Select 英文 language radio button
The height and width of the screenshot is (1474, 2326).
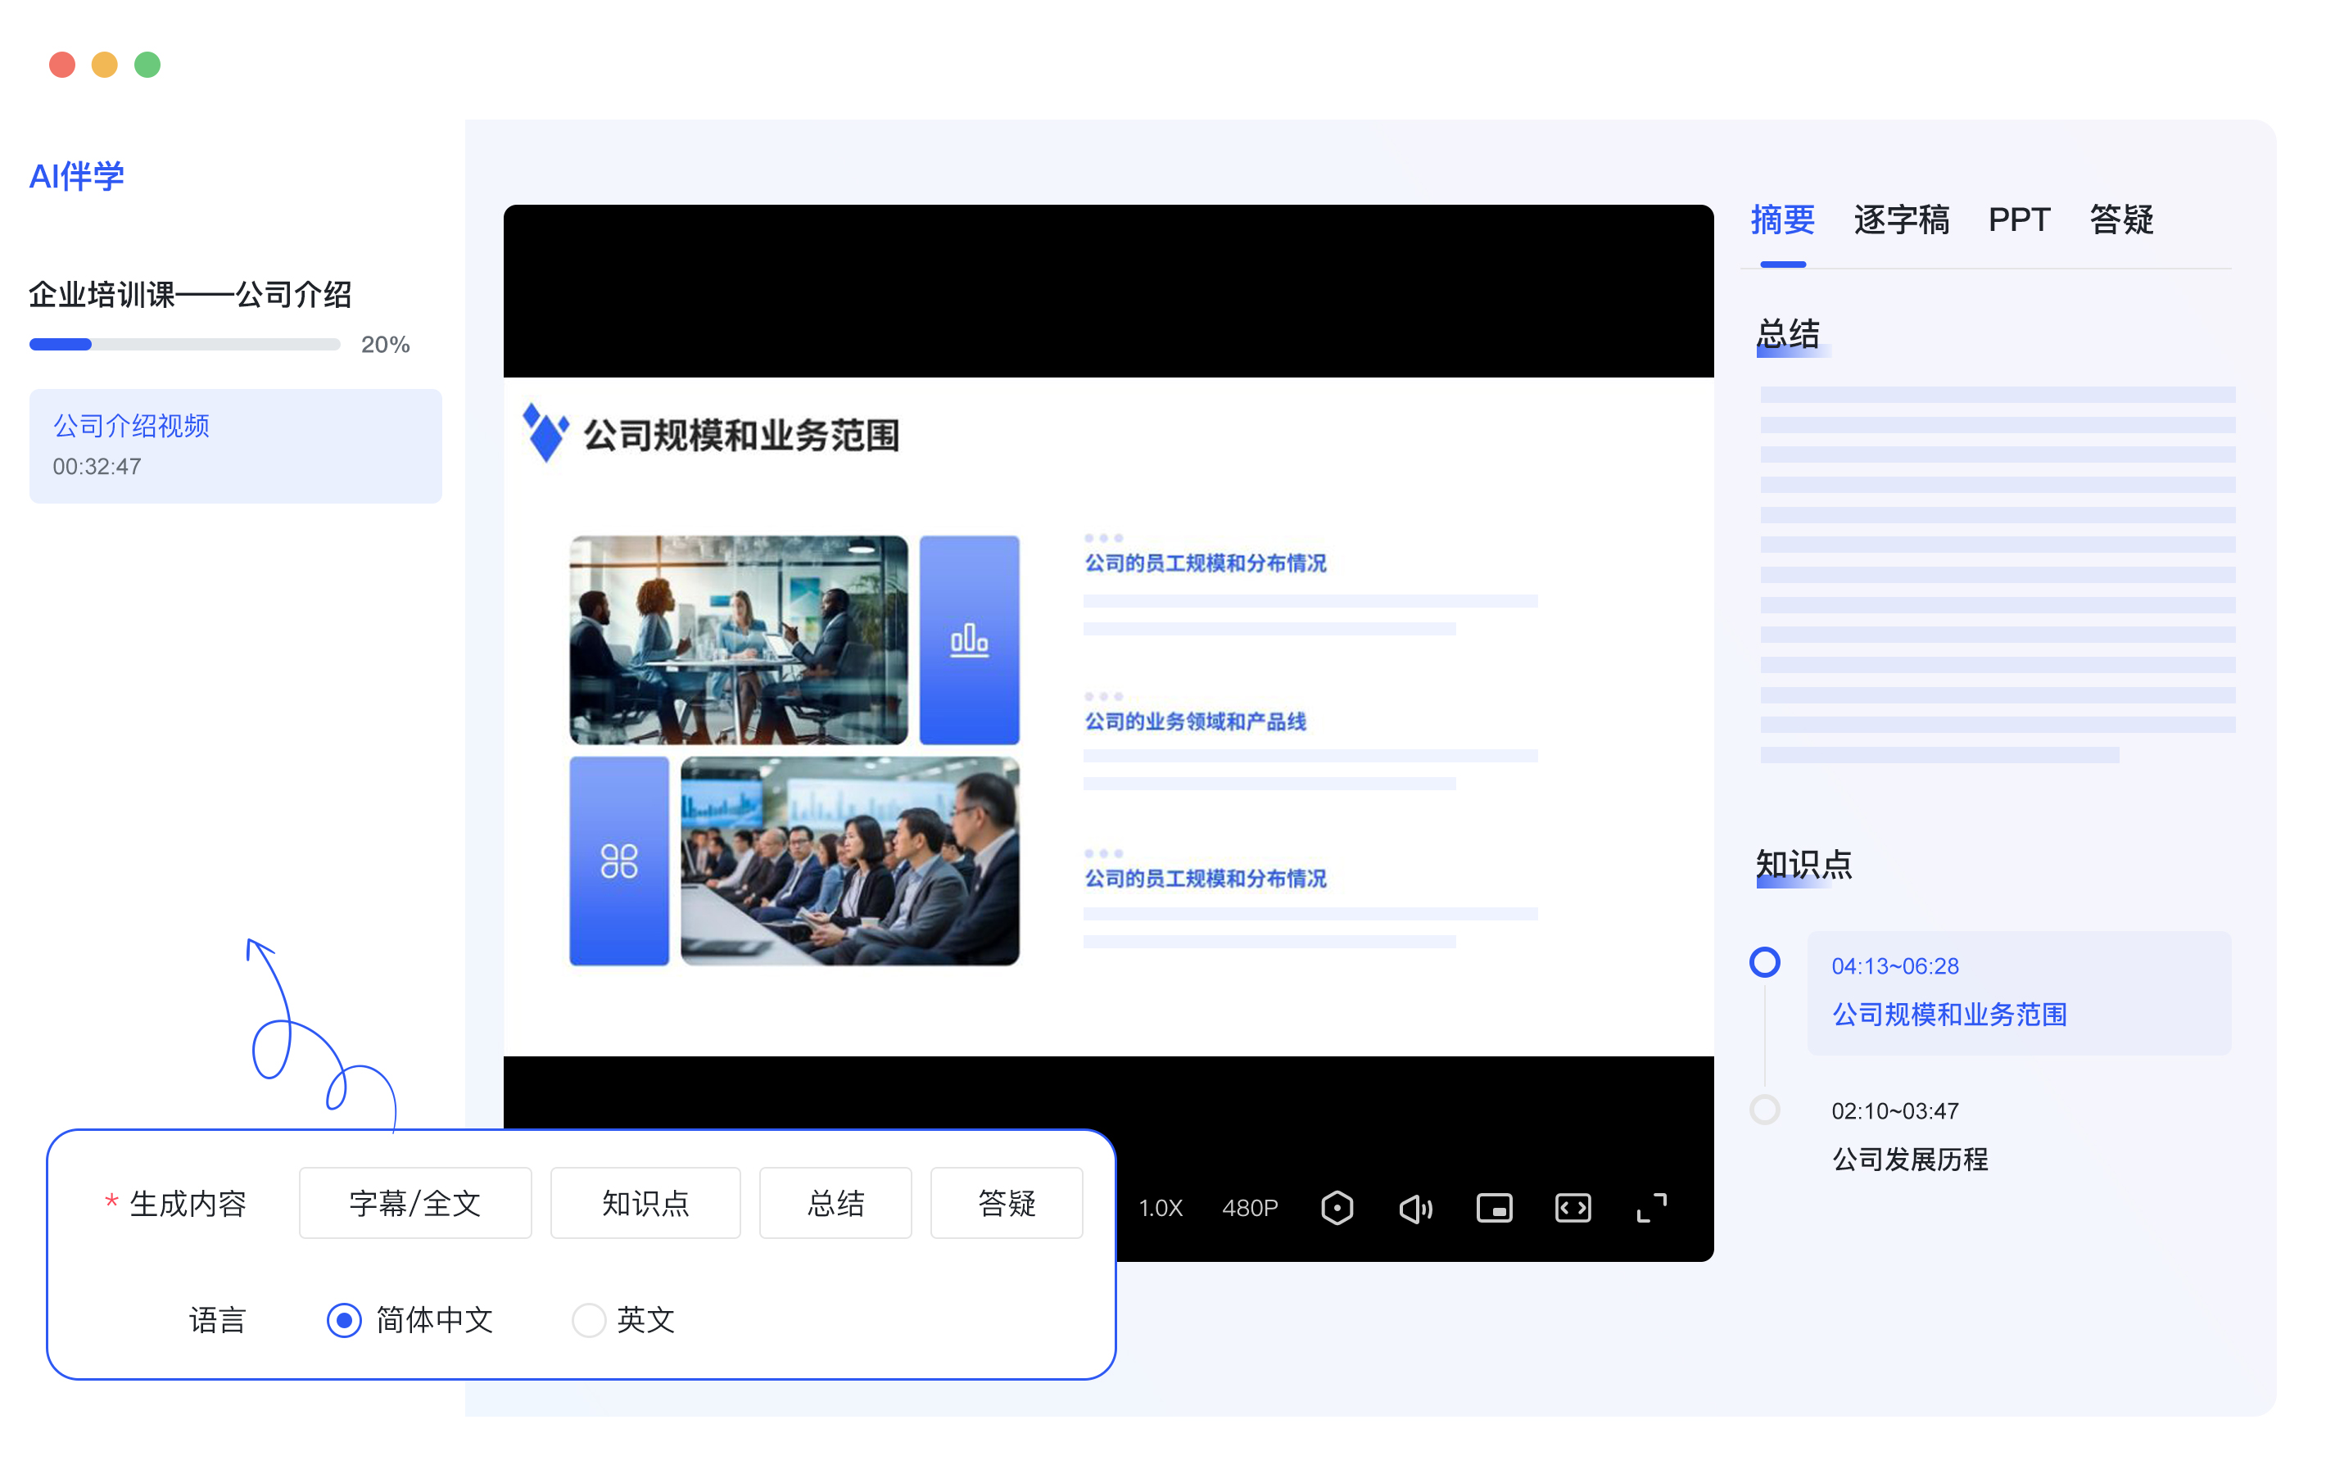(x=588, y=1319)
